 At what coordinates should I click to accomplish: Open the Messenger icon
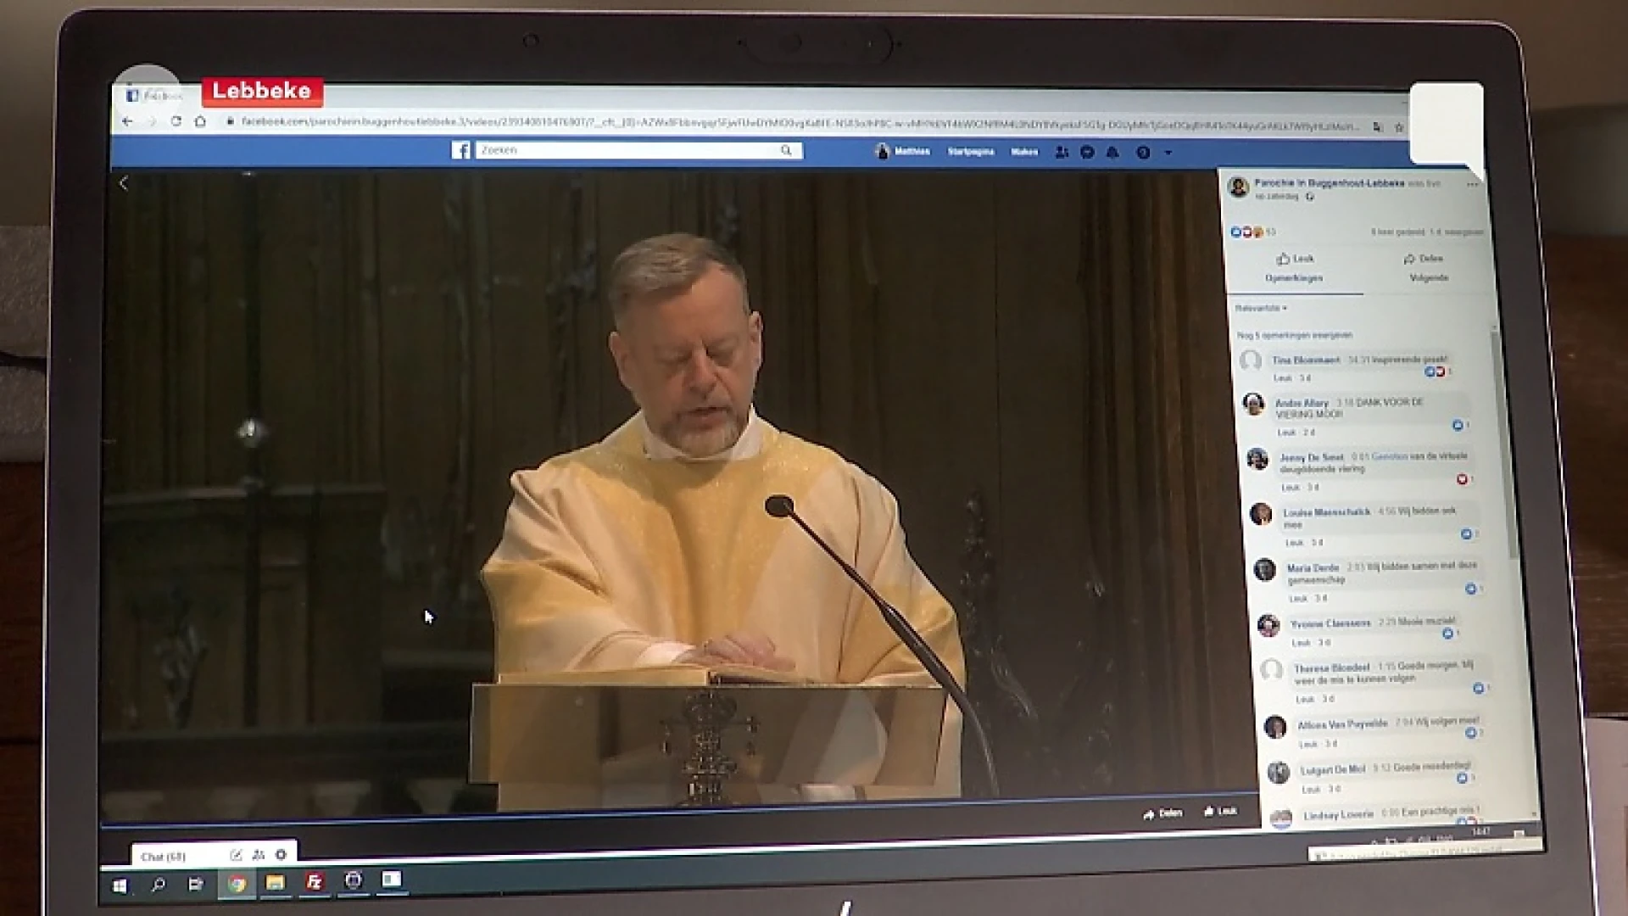pos(1087,153)
